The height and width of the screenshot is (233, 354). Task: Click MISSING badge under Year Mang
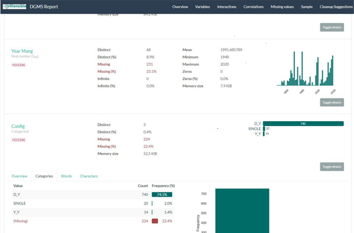click(18, 65)
